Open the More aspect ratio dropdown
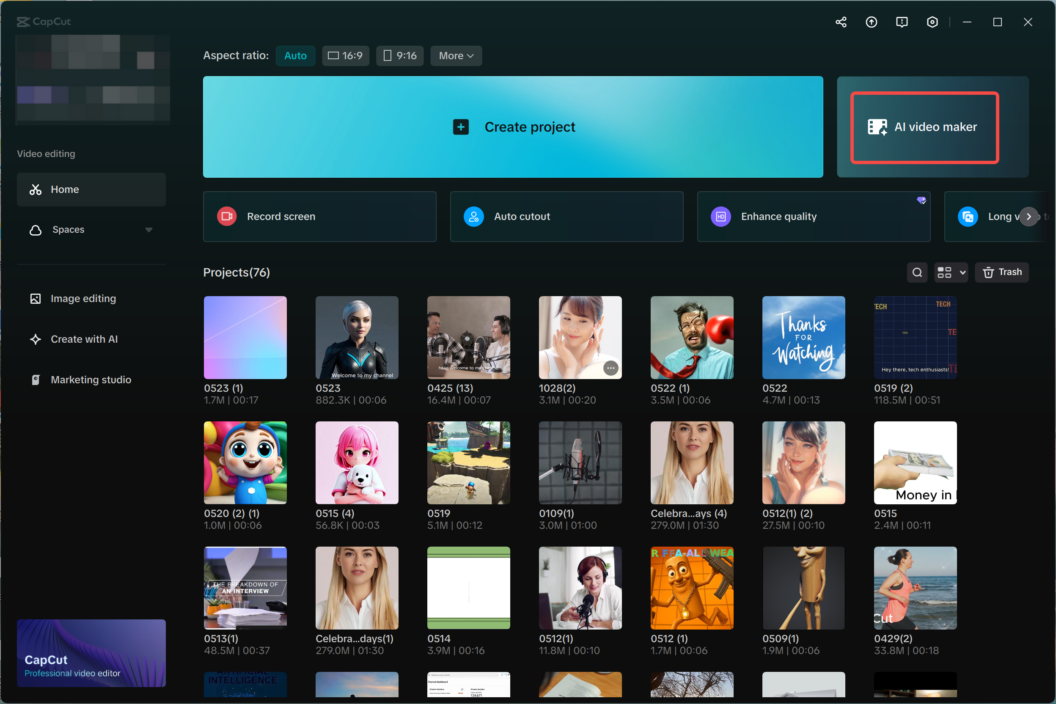The width and height of the screenshot is (1056, 704). (x=456, y=55)
